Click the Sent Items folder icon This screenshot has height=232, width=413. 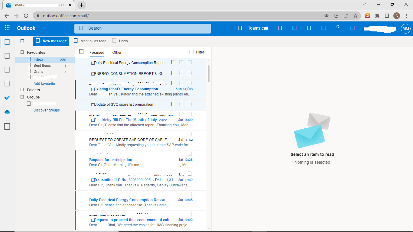29,65
